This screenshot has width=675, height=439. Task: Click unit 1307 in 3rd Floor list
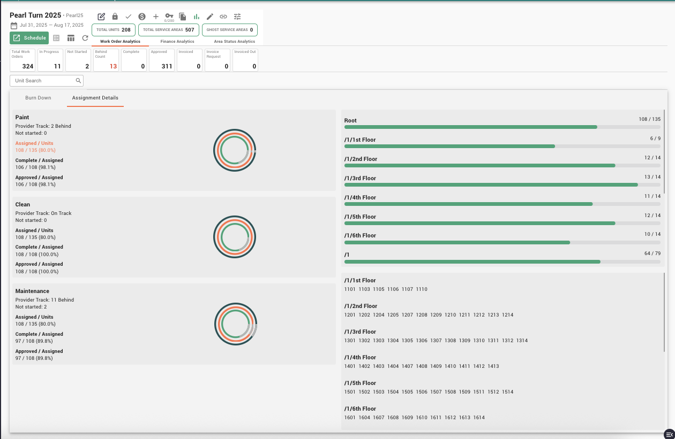click(x=436, y=341)
